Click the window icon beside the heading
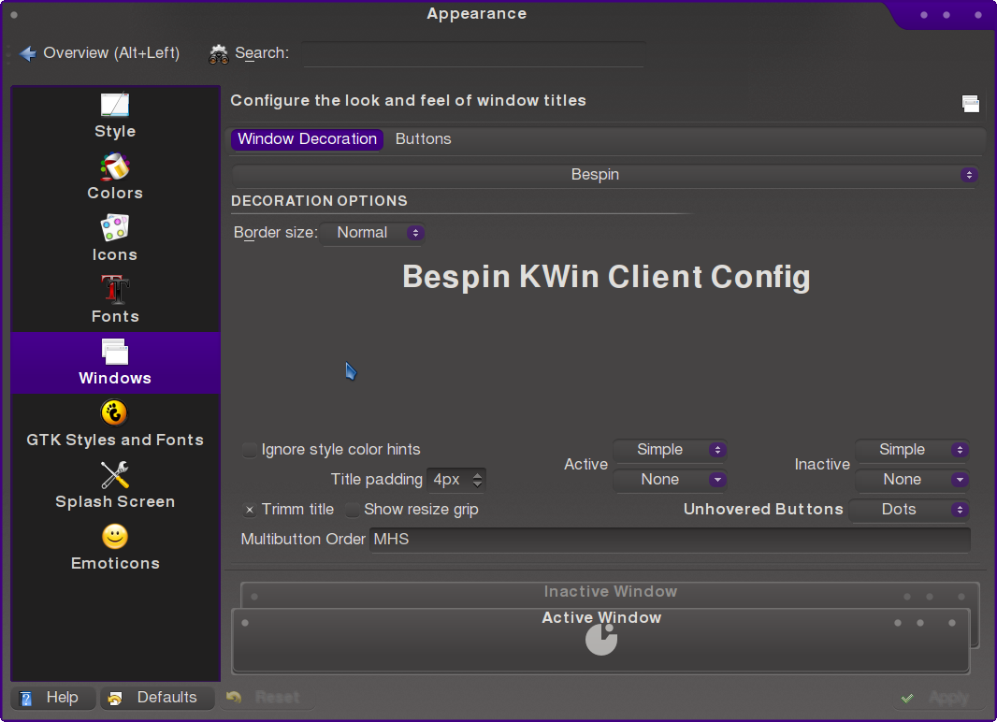 [x=970, y=103]
